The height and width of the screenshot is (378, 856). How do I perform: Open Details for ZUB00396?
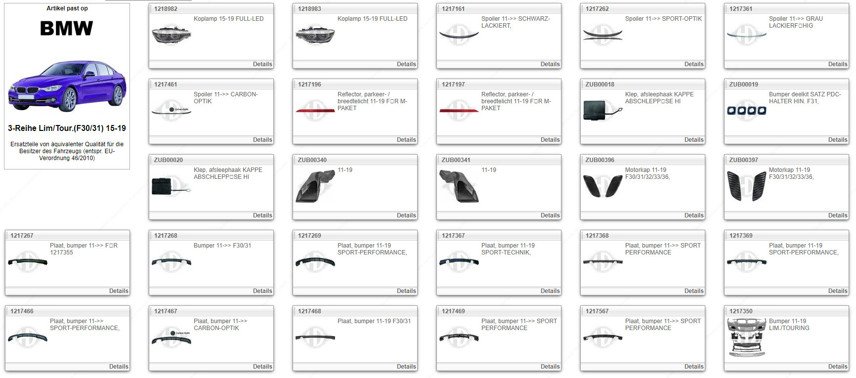click(x=694, y=215)
